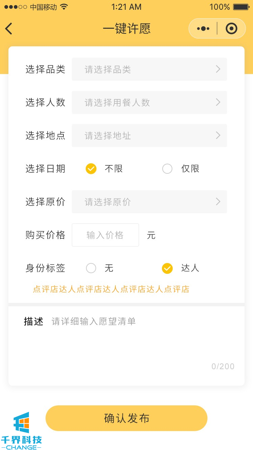Choose 达人 for identity tag

pos(167,268)
